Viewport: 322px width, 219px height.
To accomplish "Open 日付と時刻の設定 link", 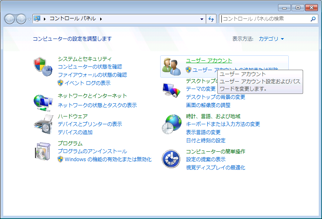I will (205, 140).
